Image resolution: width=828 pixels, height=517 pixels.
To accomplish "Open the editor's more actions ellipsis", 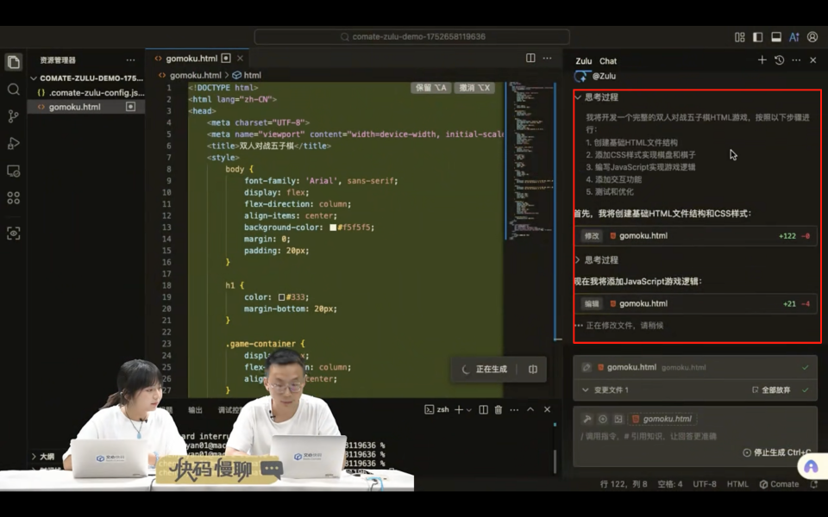I will [548, 58].
